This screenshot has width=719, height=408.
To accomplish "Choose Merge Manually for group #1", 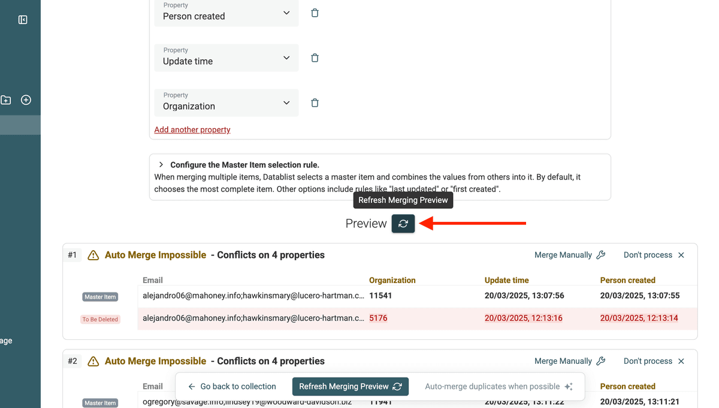I will click(570, 255).
